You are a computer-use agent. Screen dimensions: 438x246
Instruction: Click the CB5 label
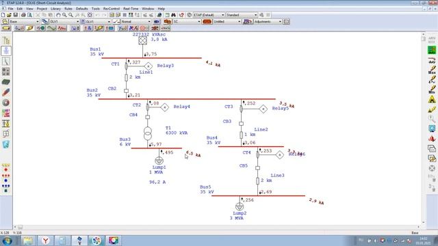coord(244,165)
